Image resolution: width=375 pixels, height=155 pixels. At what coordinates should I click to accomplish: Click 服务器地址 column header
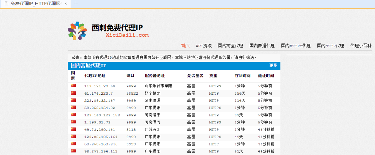click(155, 76)
